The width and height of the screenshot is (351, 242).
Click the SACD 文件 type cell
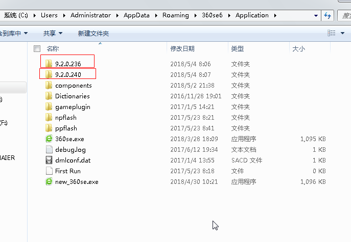247,160
